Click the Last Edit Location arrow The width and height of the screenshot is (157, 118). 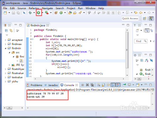coord(136,13)
